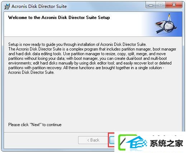Click the empty gray area of the dialog

pos(93,98)
